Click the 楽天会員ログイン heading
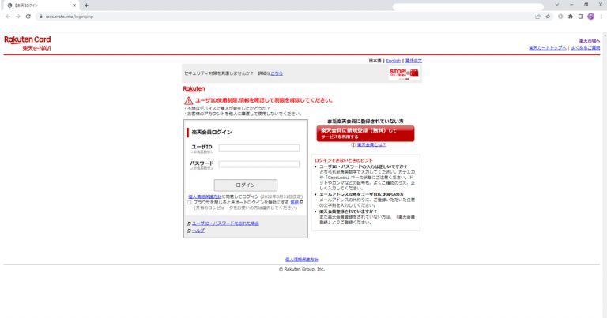This screenshot has height=318, width=607. (212, 132)
